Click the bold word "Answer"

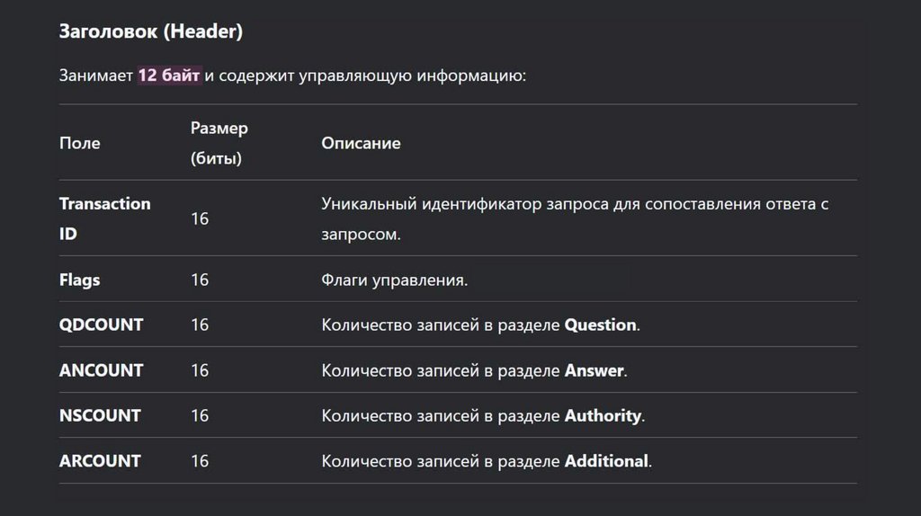(594, 369)
